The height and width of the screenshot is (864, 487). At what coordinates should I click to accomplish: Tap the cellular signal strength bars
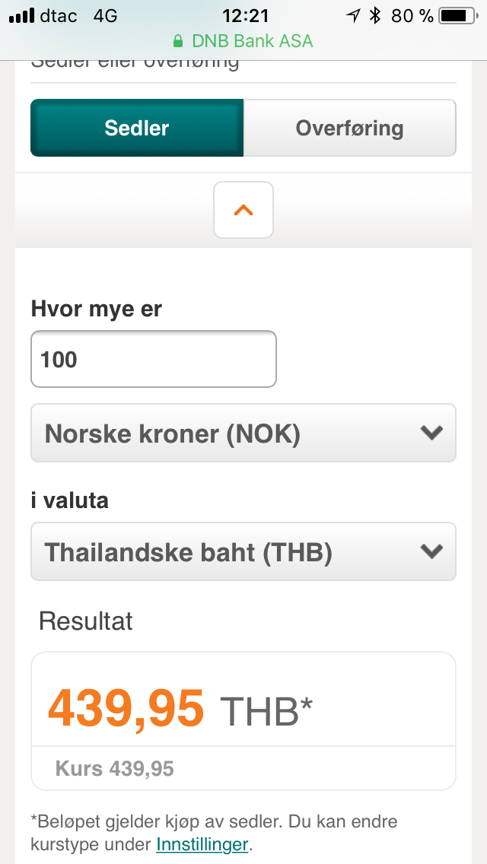tap(22, 16)
